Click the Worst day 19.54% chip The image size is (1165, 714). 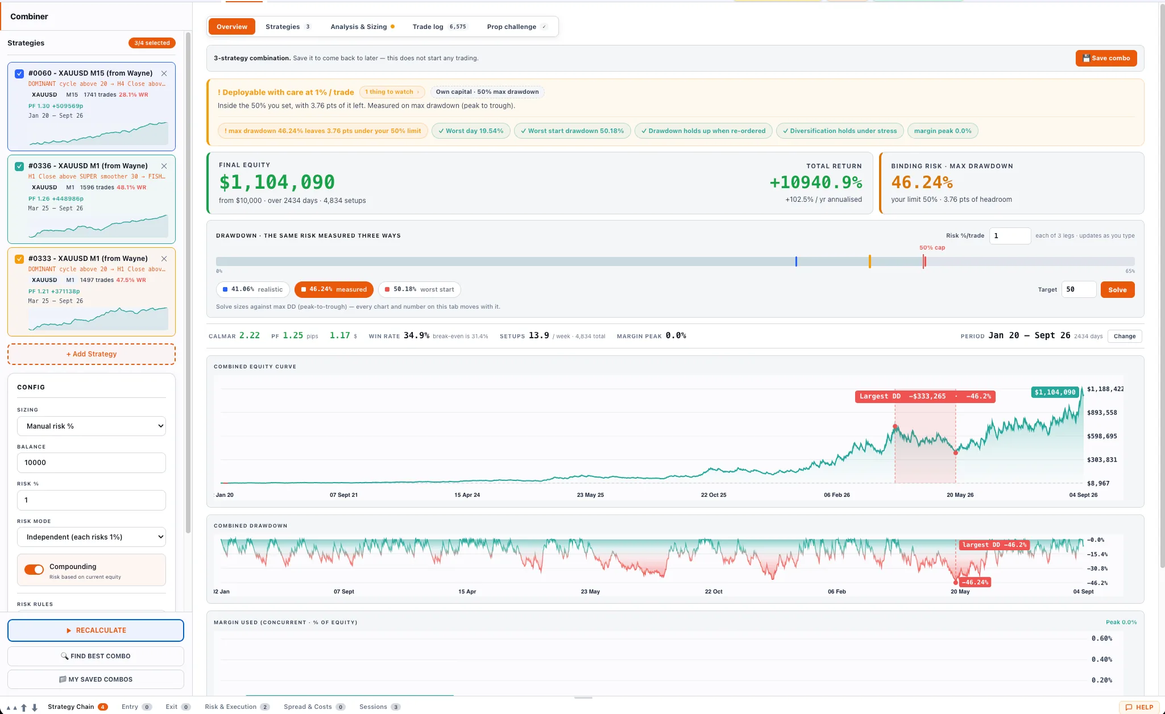coord(471,131)
